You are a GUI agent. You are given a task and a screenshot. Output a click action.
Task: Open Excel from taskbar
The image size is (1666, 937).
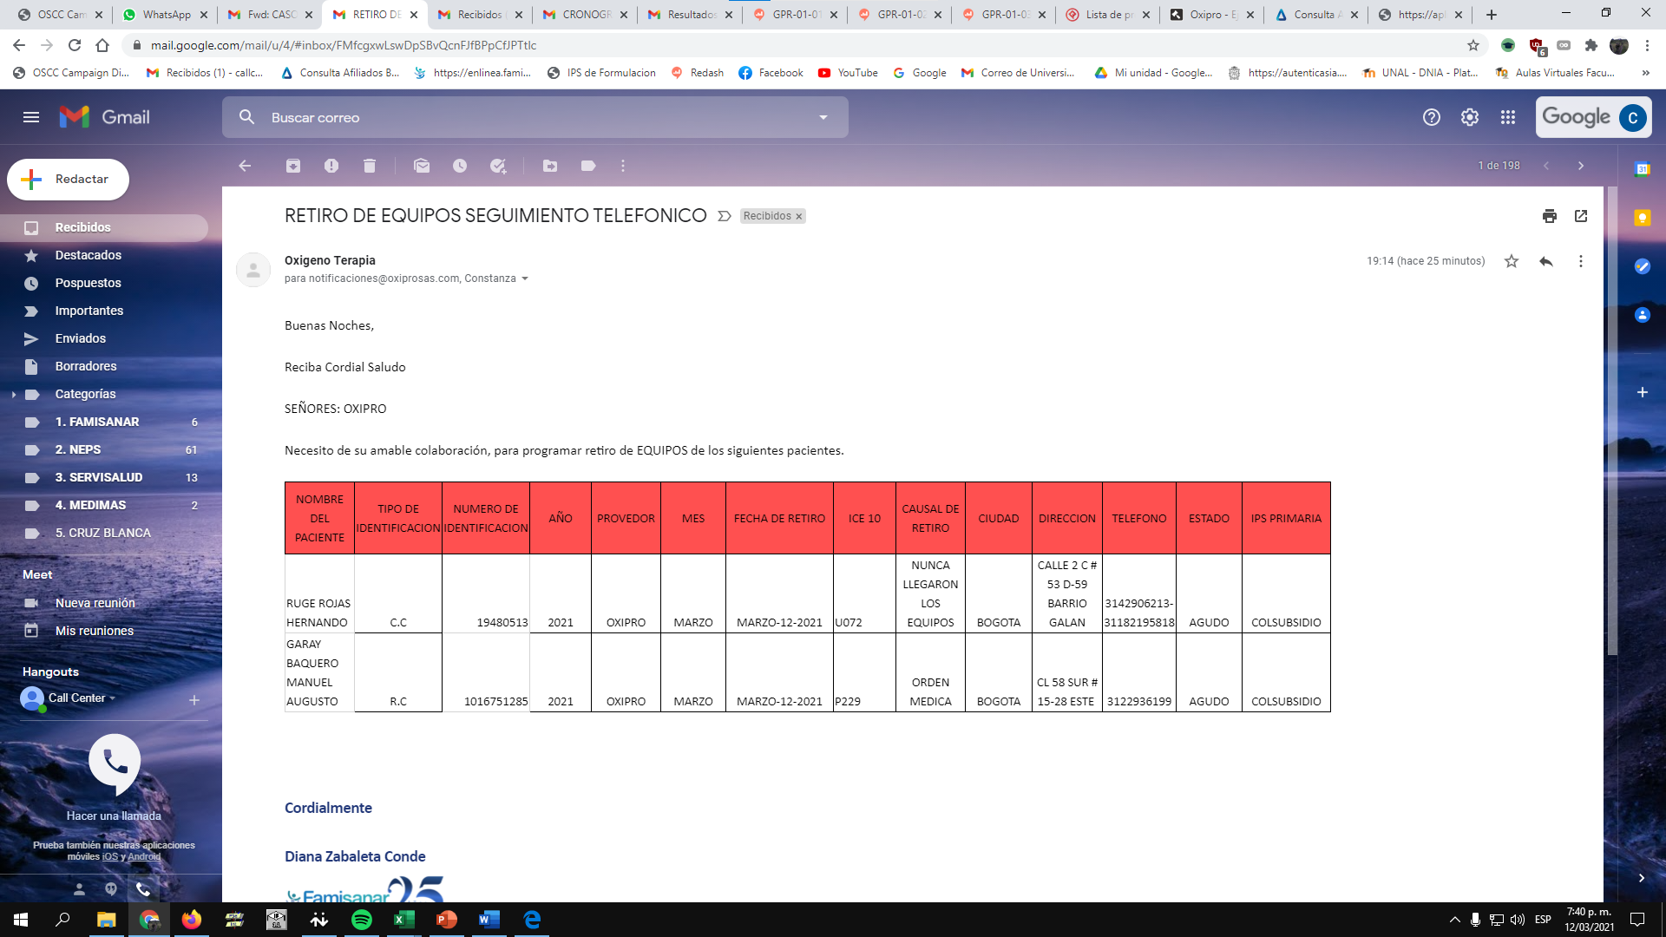pos(404,920)
